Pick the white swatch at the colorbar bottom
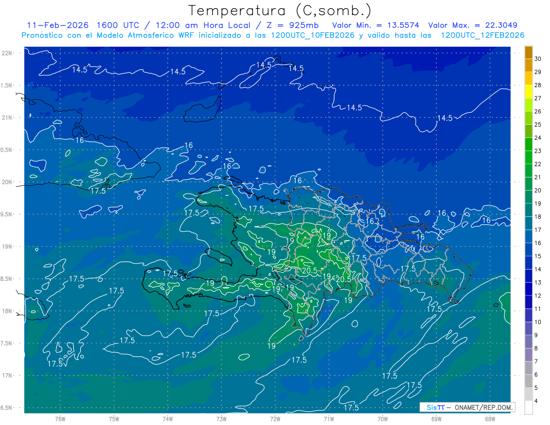 coord(528,408)
